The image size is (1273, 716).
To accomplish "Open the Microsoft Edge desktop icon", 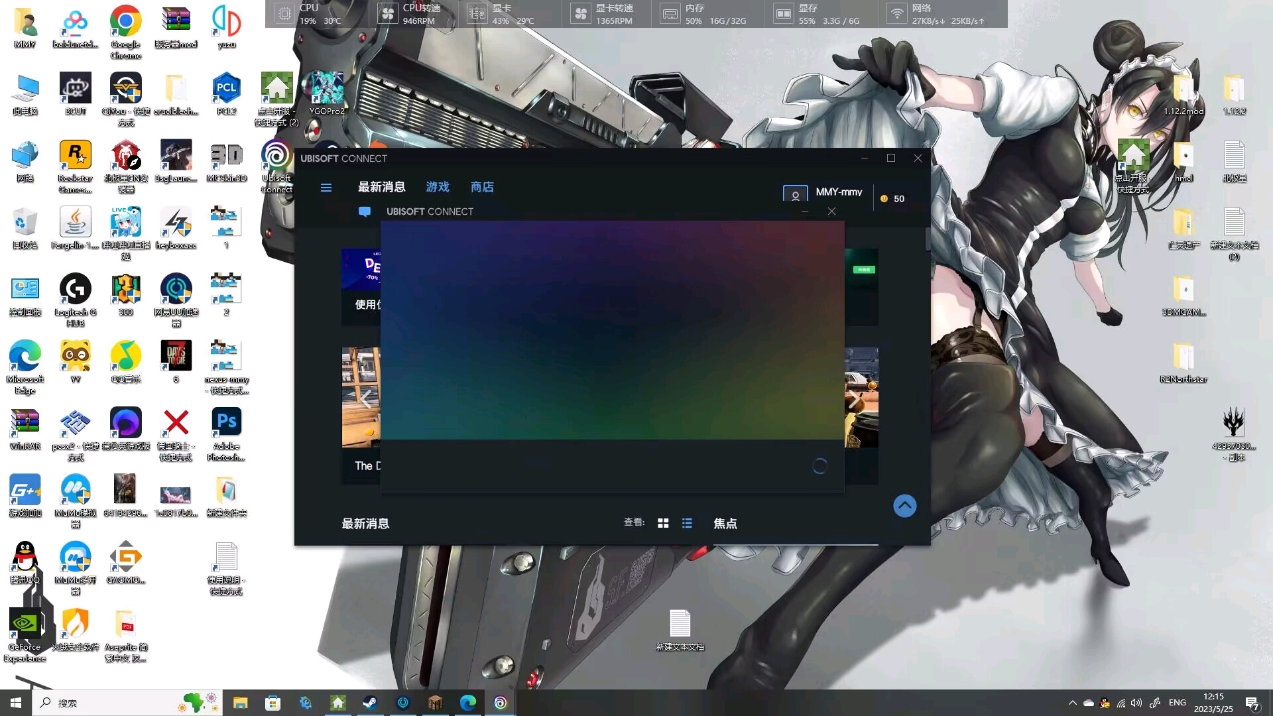I will [x=25, y=367].
